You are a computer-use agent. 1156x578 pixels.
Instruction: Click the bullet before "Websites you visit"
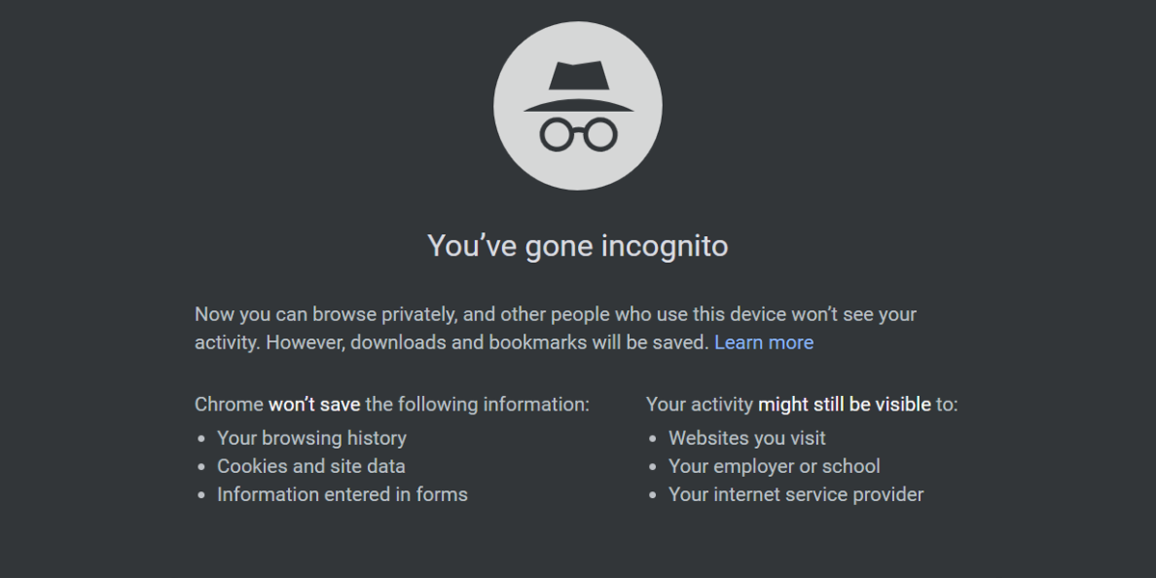[x=653, y=438]
